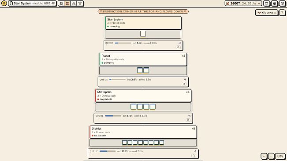Zoom in with the plus button
Viewport: 287px width, 161px height.
pos(264,156)
